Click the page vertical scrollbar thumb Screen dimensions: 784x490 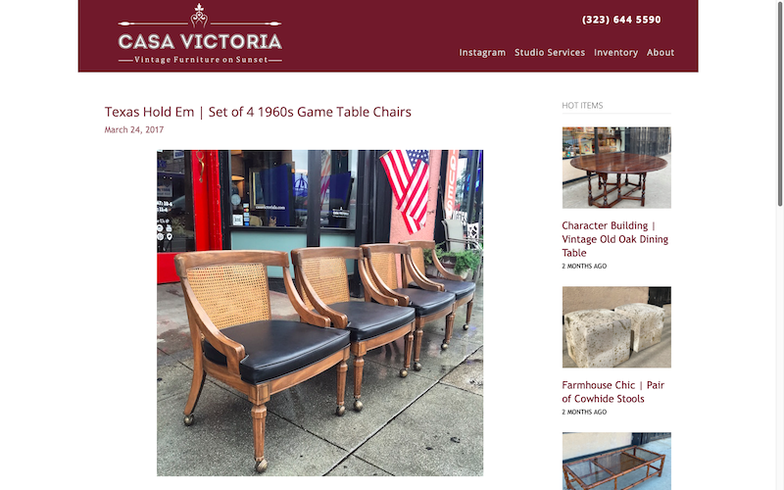[780, 104]
